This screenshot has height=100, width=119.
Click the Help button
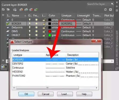point(84,94)
